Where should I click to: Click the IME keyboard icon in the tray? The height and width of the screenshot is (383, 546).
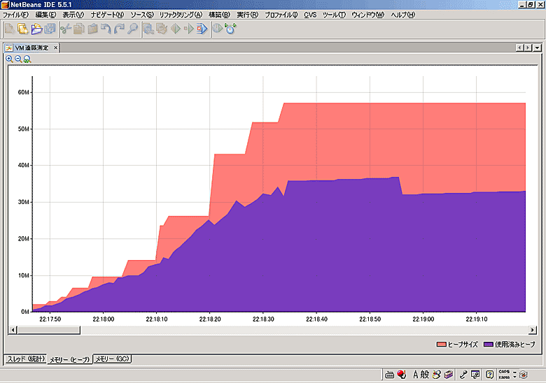tap(390, 375)
